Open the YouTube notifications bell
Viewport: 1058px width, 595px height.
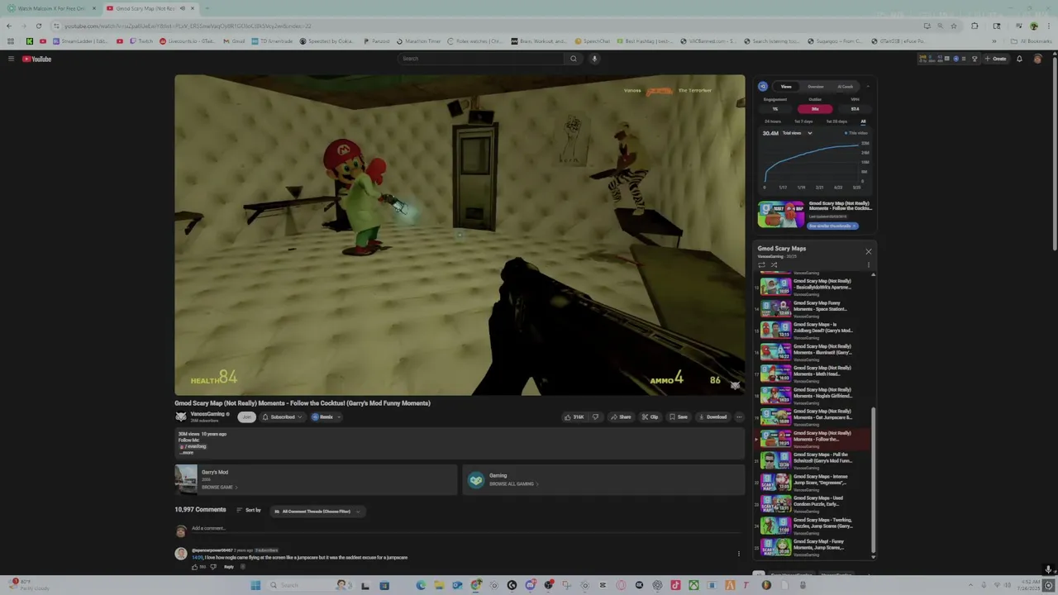point(1019,59)
